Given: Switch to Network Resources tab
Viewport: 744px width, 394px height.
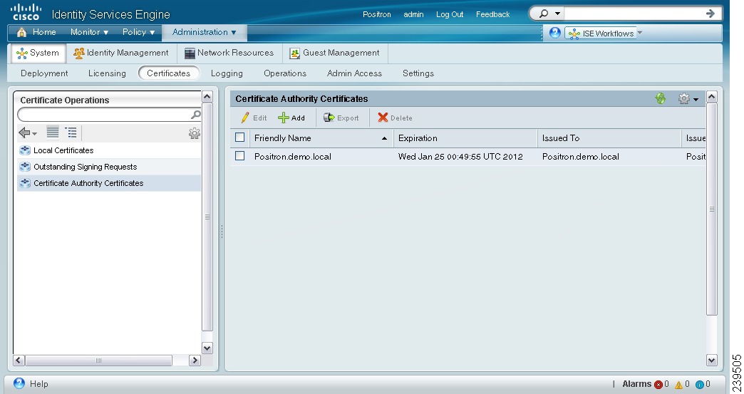Looking at the screenshot, I should [x=229, y=53].
